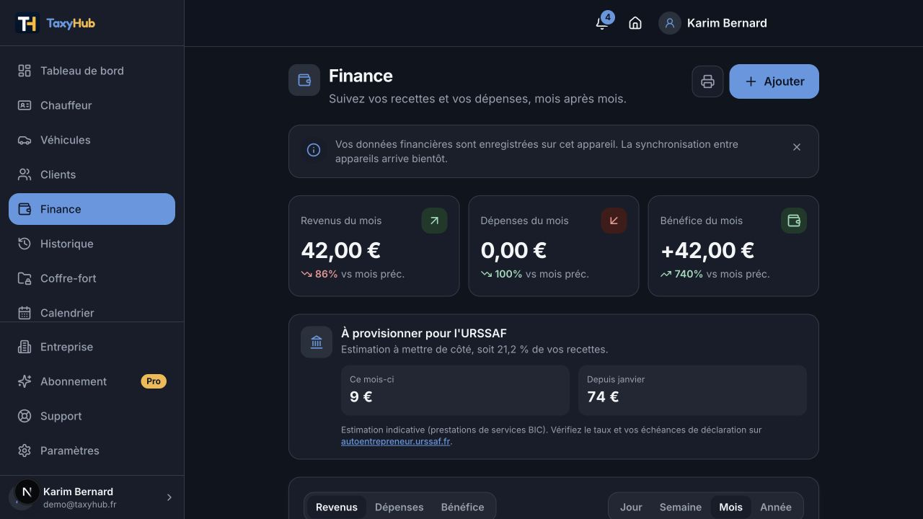Click the header user avatar icon

pyautogui.click(x=670, y=23)
